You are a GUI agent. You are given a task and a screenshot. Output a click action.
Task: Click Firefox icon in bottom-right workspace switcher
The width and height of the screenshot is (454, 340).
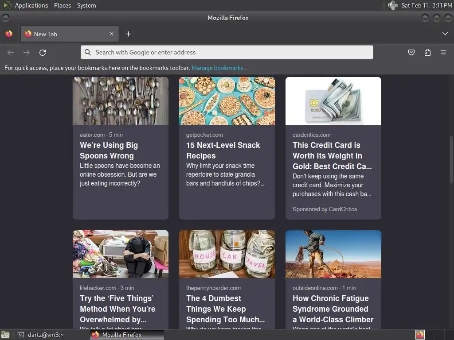[420, 335]
